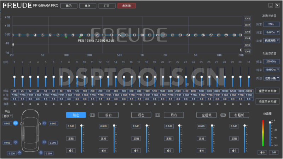This screenshot has height=159, width=283.
Task: Select the CH1 curve tab
Action: [247, 18]
